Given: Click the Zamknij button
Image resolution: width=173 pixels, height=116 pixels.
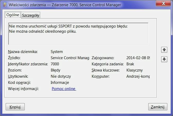Looking at the screenshot, I should (x=158, y=107).
